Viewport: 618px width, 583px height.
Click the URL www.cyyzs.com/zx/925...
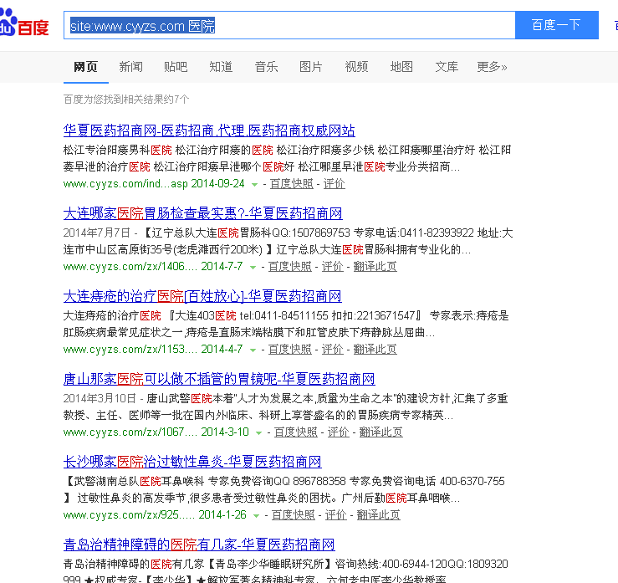coord(129,514)
